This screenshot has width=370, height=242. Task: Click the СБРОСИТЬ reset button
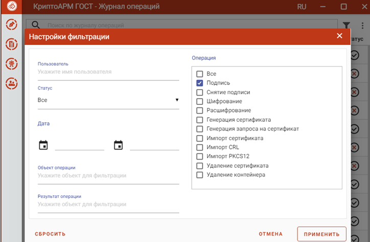[x=50, y=234]
